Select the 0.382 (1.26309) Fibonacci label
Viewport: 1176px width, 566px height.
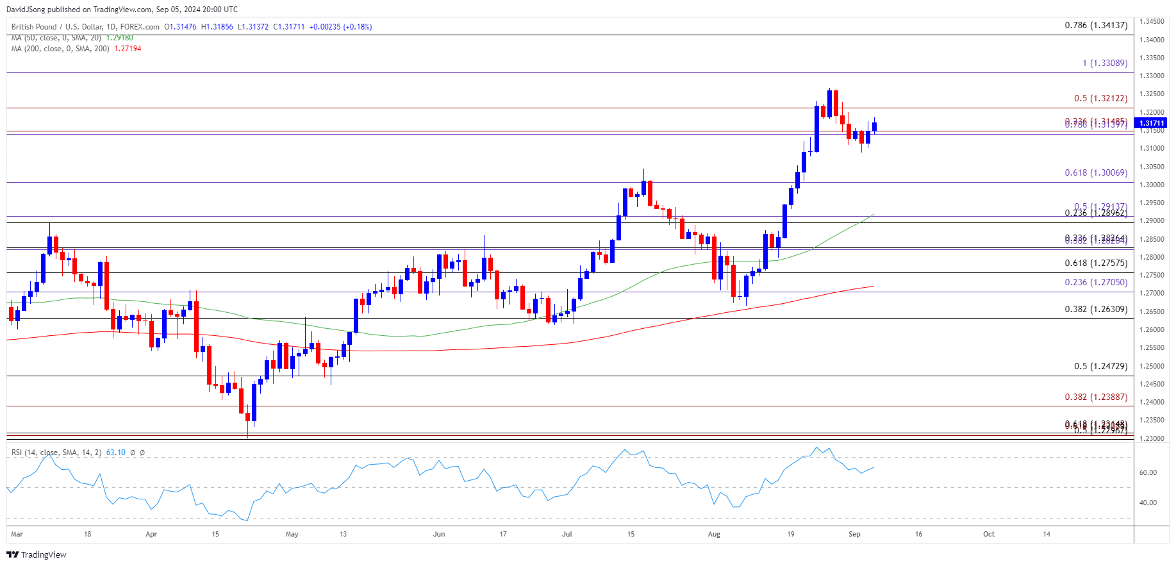coord(1096,310)
